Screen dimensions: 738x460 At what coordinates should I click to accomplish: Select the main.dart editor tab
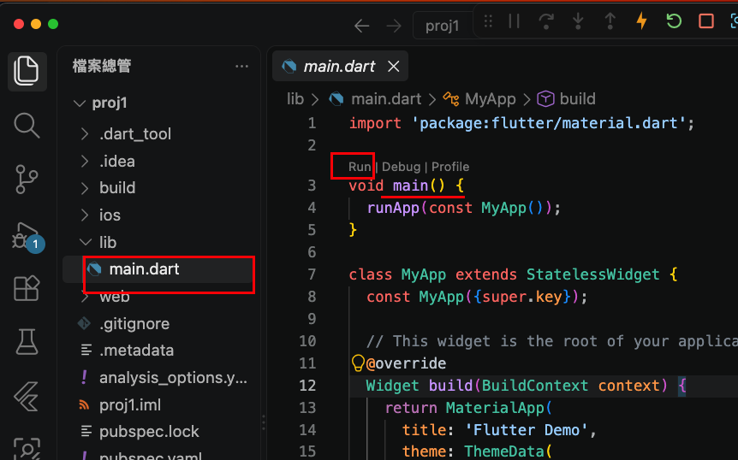(340, 66)
